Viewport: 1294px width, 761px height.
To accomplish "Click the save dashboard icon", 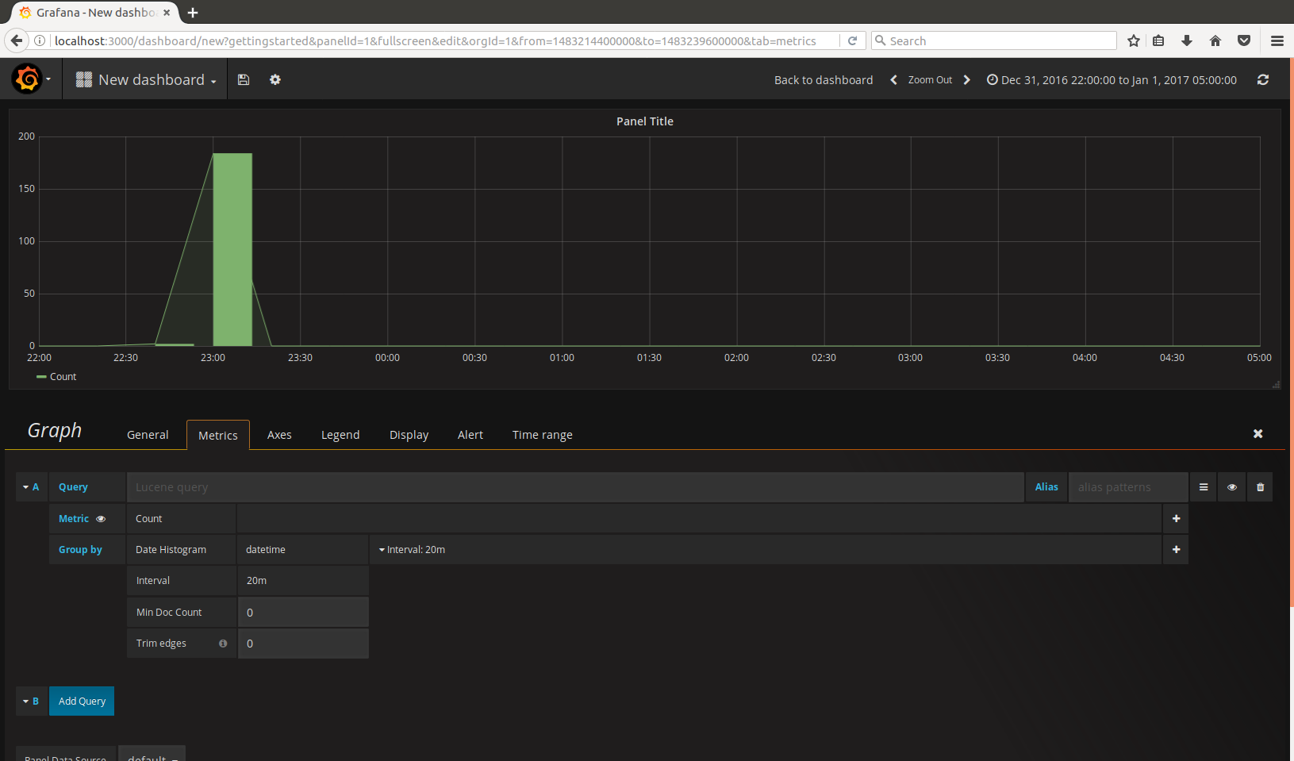I will (x=244, y=79).
